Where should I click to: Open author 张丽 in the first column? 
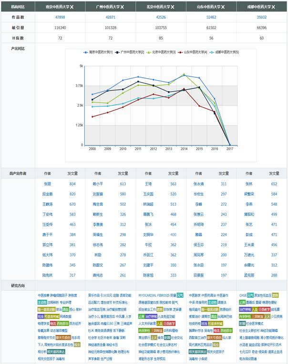[x=47, y=184]
